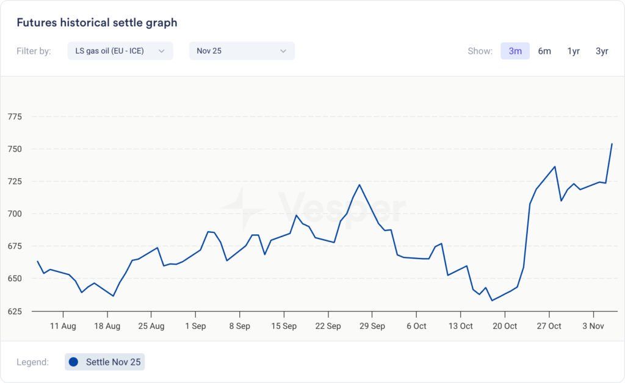Click the Vesper watermark text on chart

(342, 209)
